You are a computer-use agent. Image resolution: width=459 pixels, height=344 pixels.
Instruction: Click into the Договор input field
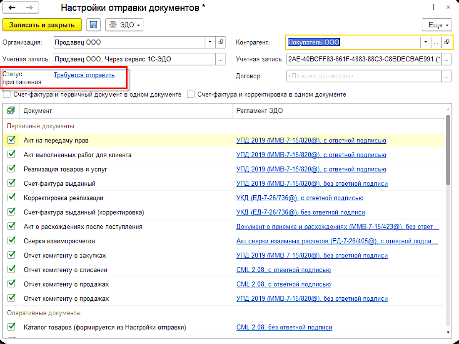(x=362, y=76)
